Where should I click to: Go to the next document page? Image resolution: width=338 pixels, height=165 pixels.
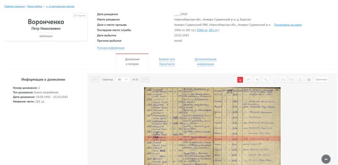pyautogui.click(x=145, y=80)
